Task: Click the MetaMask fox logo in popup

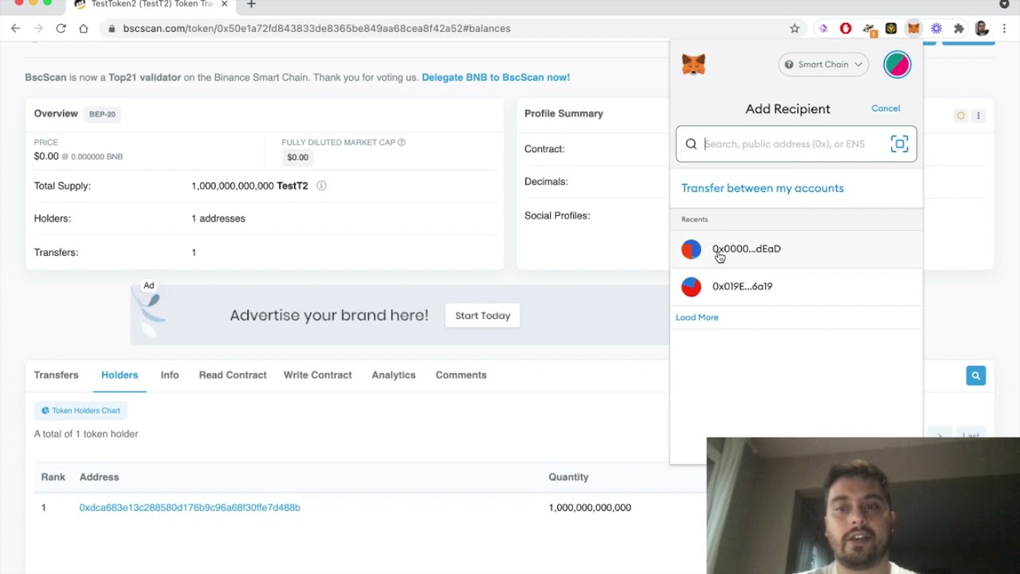Action: [x=693, y=65]
